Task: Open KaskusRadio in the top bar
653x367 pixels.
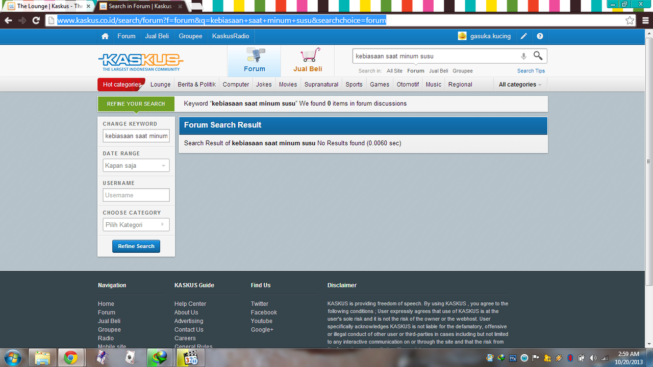Action: click(x=231, y=36)
